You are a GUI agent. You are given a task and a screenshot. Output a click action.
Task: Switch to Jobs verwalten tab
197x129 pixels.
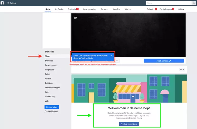coord(89,9)
